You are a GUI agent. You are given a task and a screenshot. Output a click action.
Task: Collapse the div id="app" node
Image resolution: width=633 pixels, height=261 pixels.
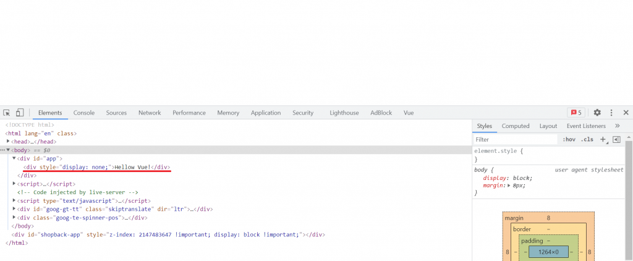(14, 158)
